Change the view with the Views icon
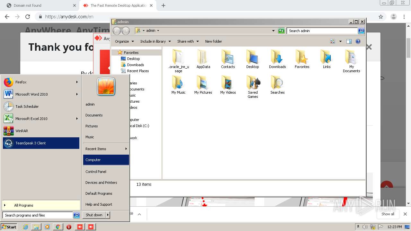This screenshot has height=231, width=411. [x=333, y=41]
